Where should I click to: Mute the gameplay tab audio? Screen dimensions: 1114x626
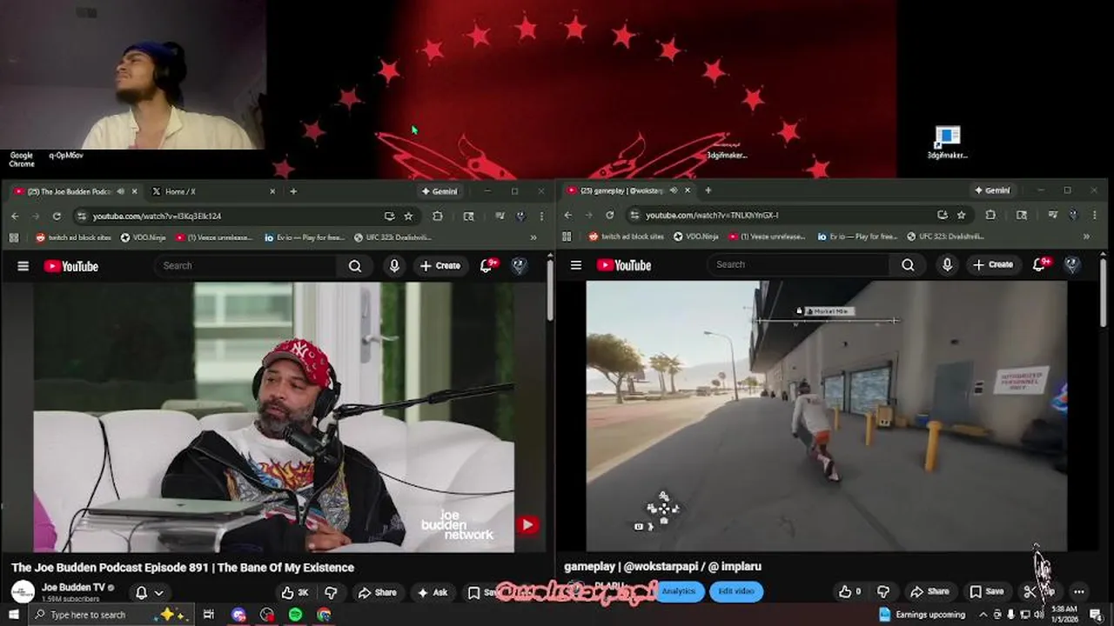673,190
